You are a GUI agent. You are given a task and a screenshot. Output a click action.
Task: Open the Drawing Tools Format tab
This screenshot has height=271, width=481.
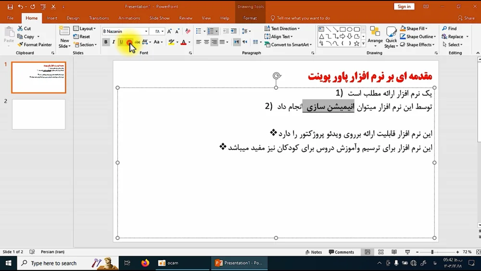click(250, 18)
